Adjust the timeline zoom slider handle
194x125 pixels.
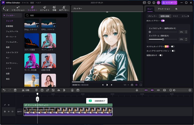(x=174, y=90)
